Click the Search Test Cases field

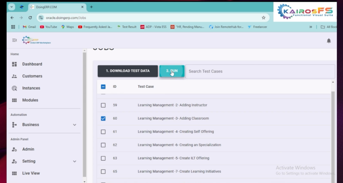tap(260, 71)
